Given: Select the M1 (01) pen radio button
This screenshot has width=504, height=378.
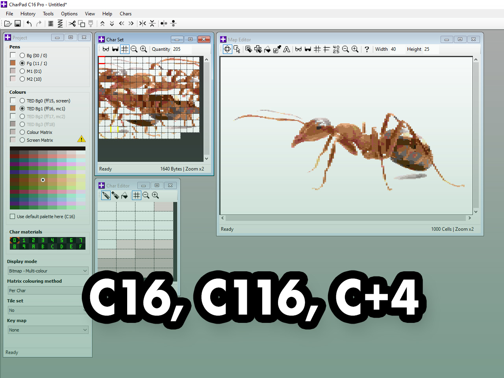Looking at the screenshot, I should coord(22,71).
